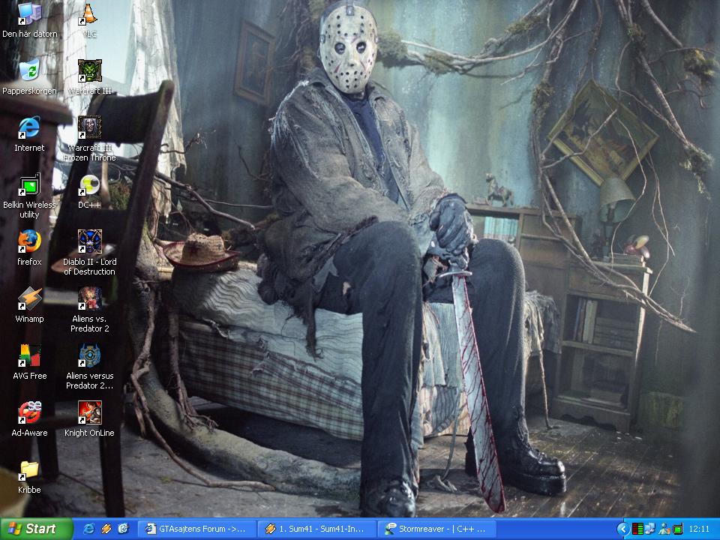Launch Winamp from Quick Launch bar

tap(106, 529)
